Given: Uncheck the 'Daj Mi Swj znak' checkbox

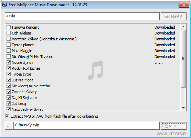Looking at the screenshot, I should coord(9,97).
